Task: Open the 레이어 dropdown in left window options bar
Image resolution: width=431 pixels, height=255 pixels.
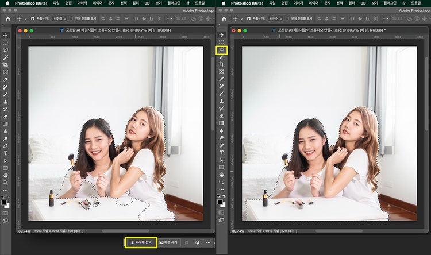Action: (x=60, y=19)
